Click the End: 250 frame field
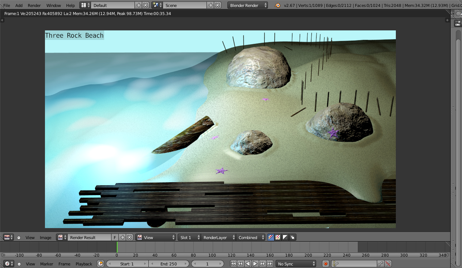The width and height of the screenshot is (462, 268). [169, 264]
